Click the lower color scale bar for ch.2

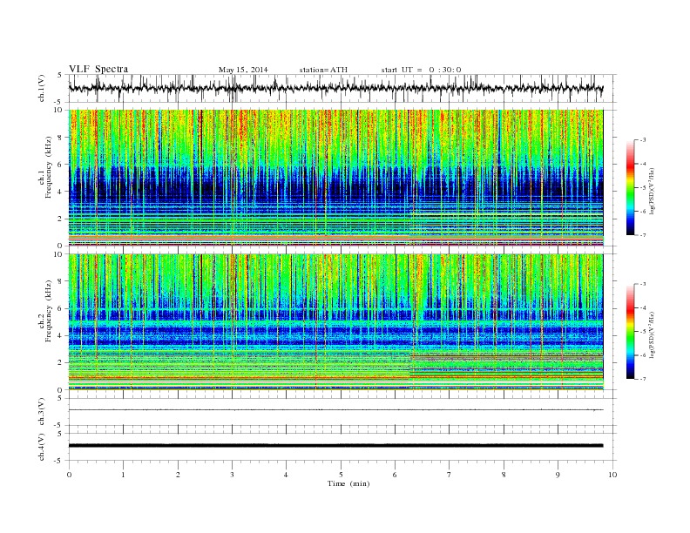click(630, 332)
